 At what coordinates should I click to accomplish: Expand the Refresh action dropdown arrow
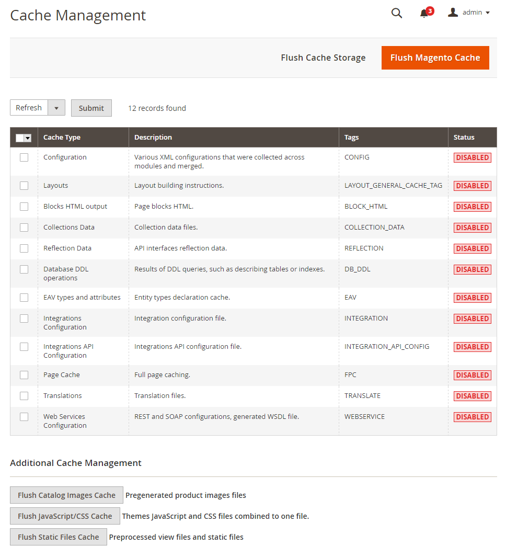(x=56, y=108)
